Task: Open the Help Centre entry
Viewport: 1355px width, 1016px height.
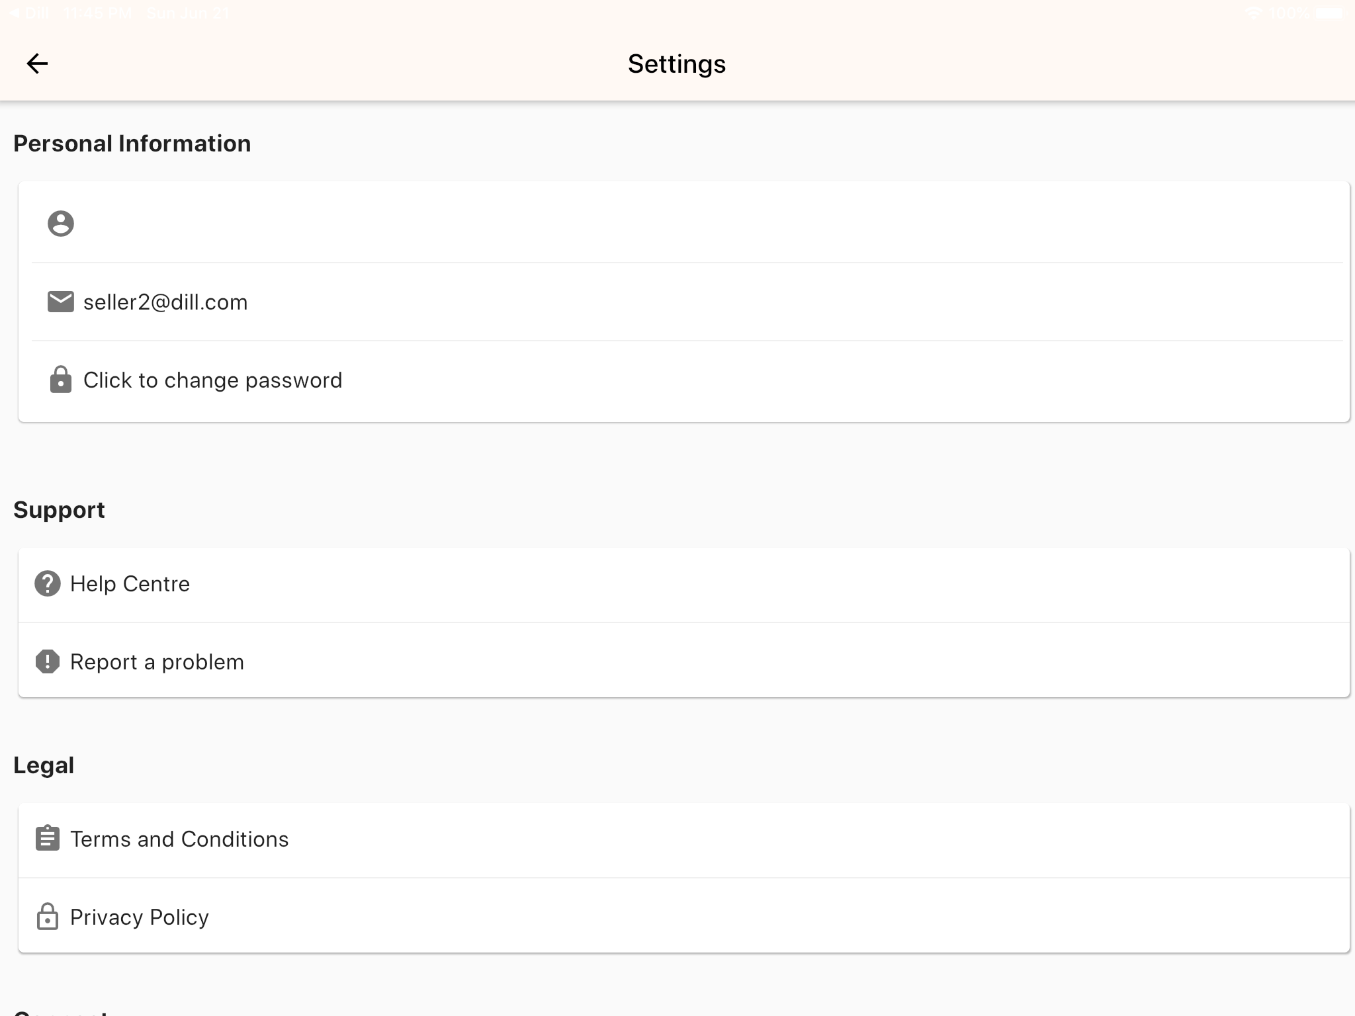Action: [130, 584]
